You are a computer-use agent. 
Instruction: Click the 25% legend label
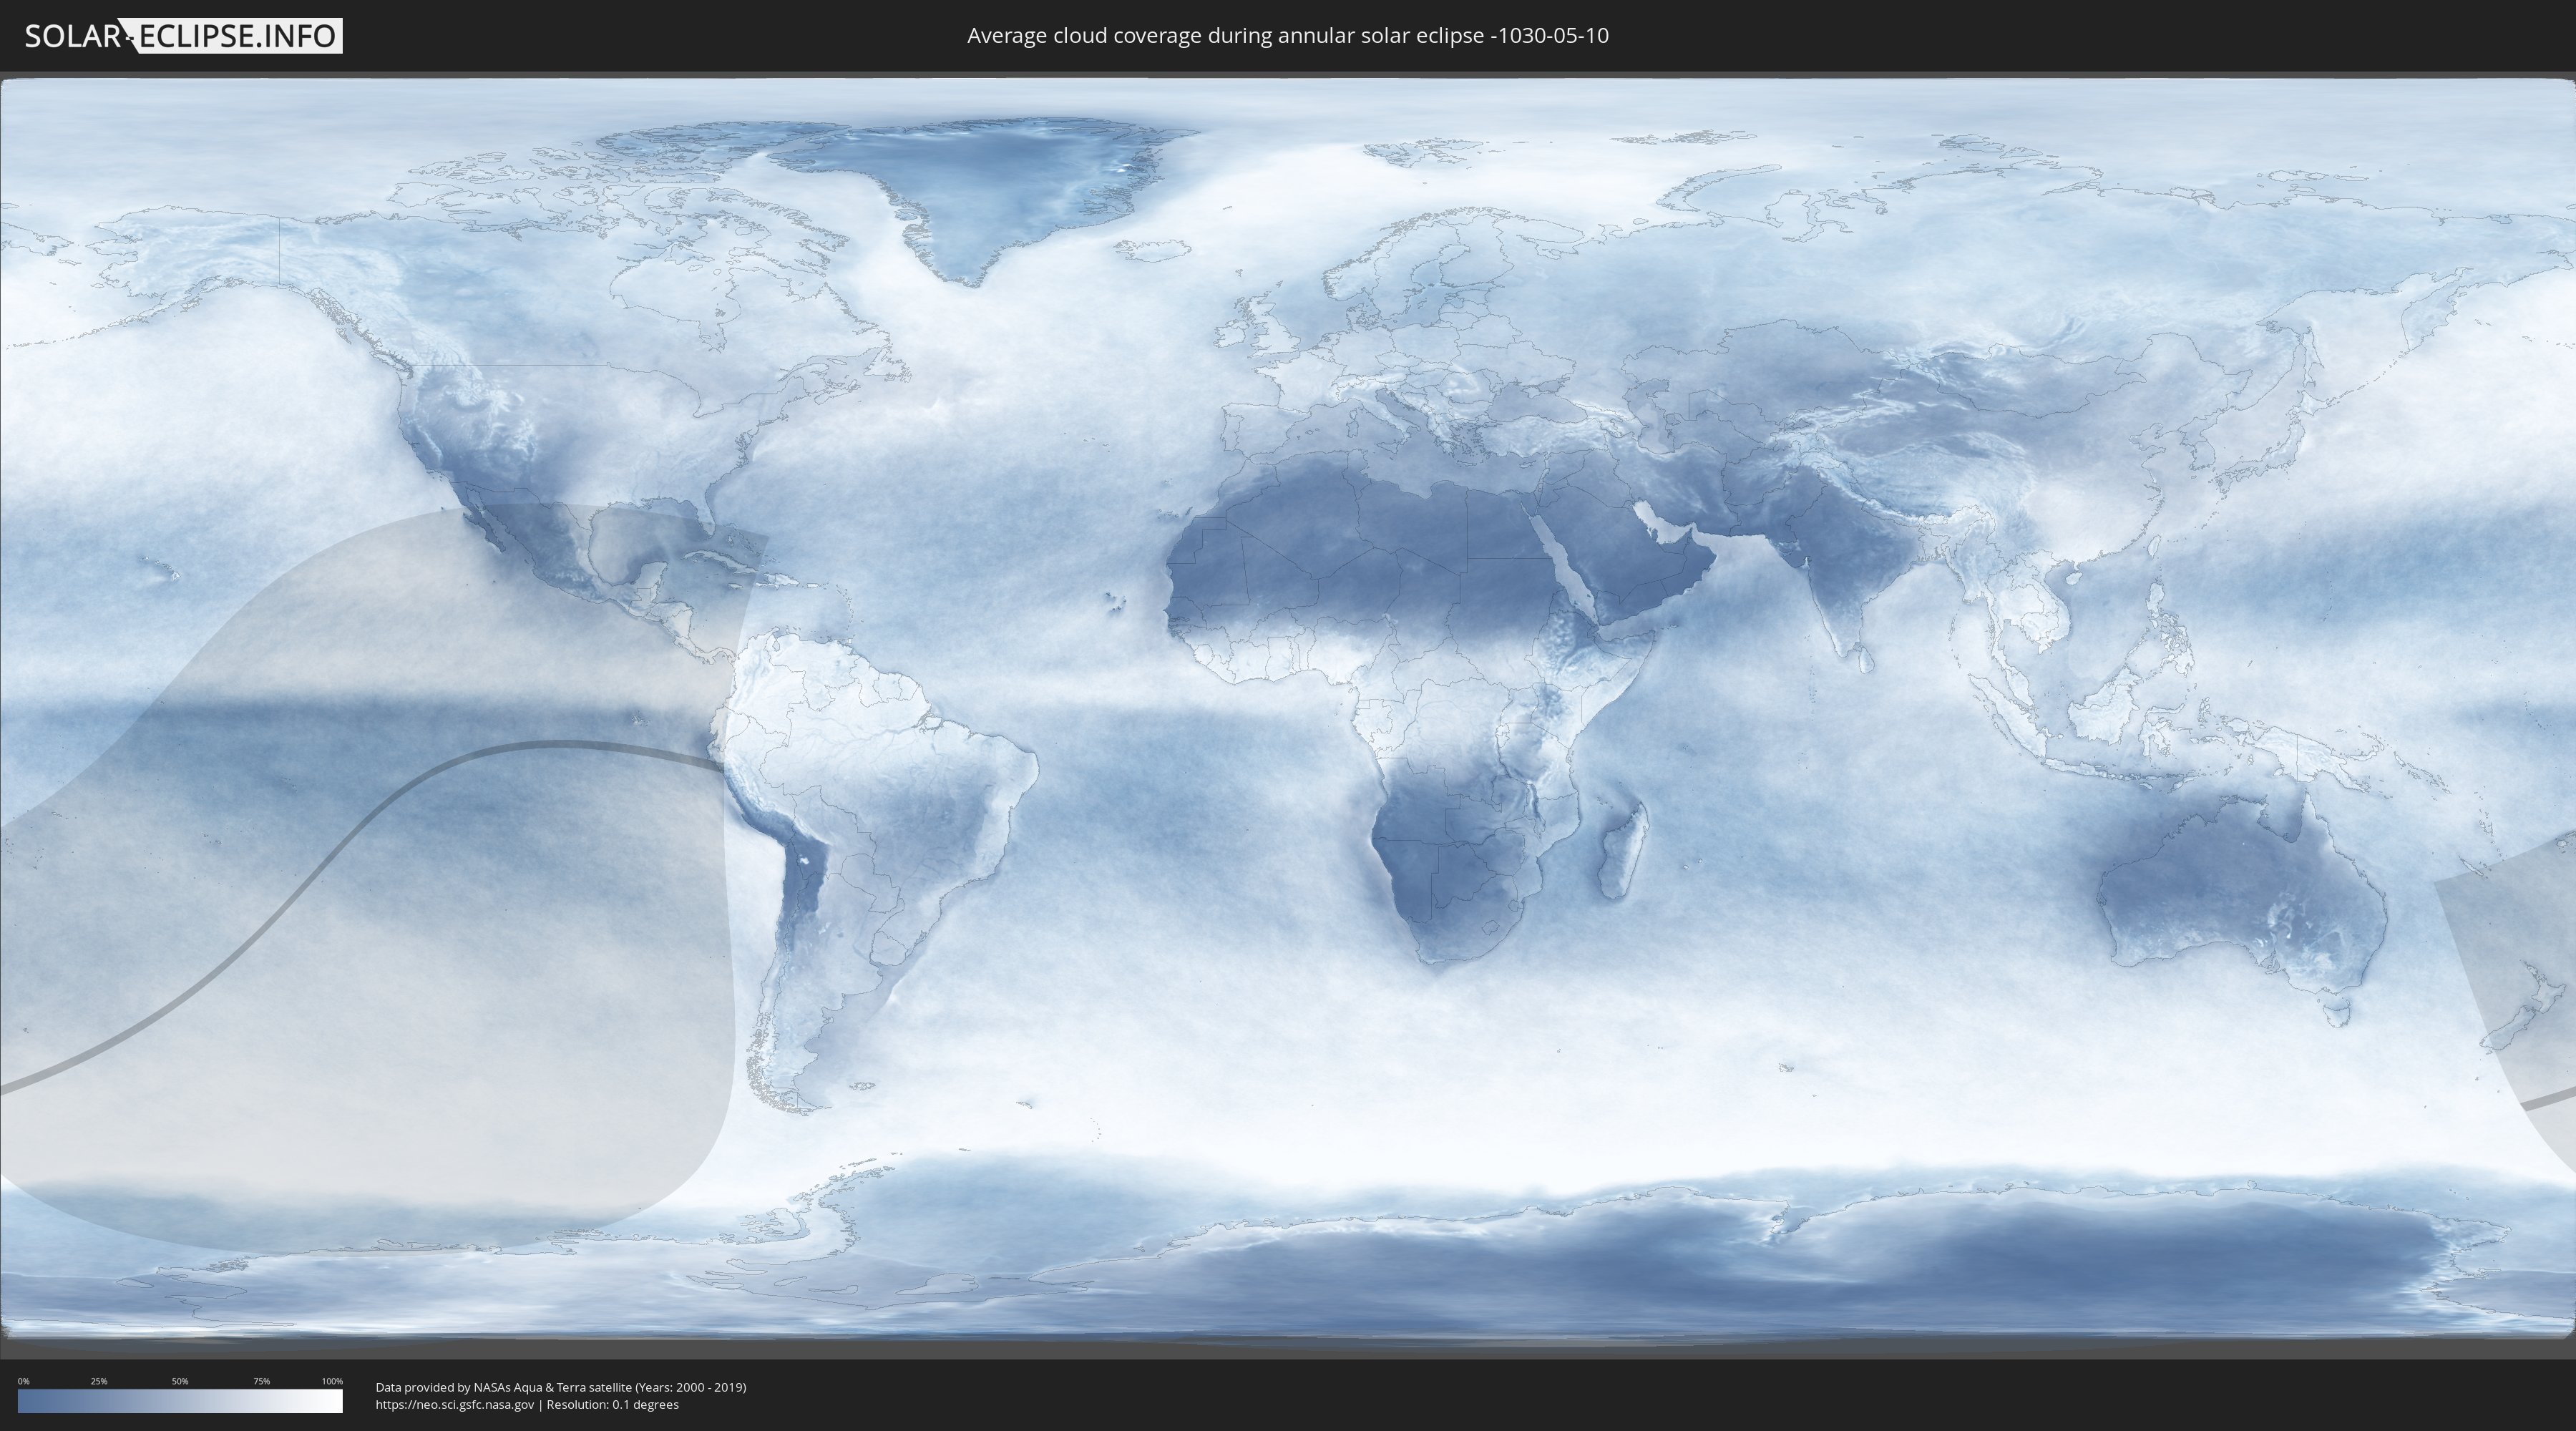click(99, 1381)
